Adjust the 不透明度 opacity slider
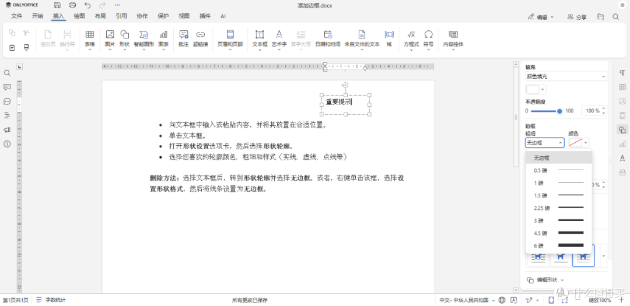Screen dimensions: 630x306 [x=546, y=111]
